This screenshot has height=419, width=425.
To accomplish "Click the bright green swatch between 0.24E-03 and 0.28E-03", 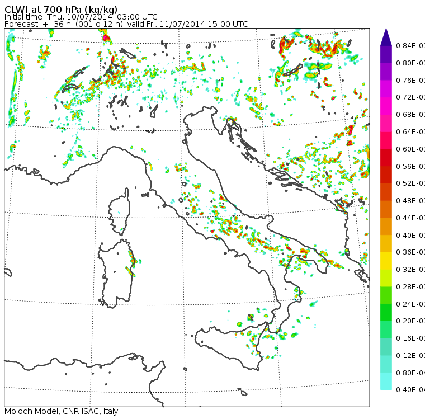I will 386,295.
